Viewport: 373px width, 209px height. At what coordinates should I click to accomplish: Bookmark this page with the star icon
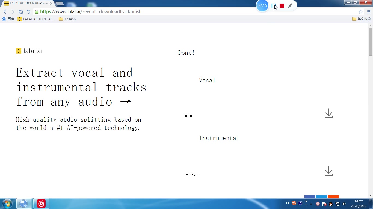(x=361, y=11)
